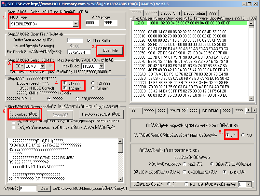Screen dimensions: 260x196
Task: Click the tab scroll right arrow
Action: point(254,110)
